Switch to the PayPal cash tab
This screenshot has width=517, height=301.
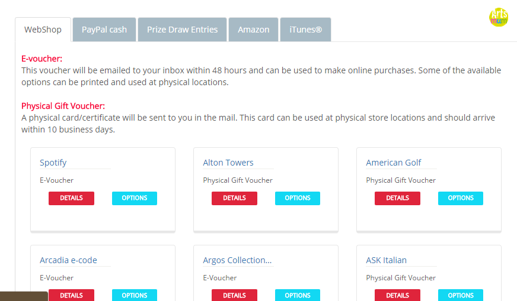pyautogui.click(x=104, y=30)
